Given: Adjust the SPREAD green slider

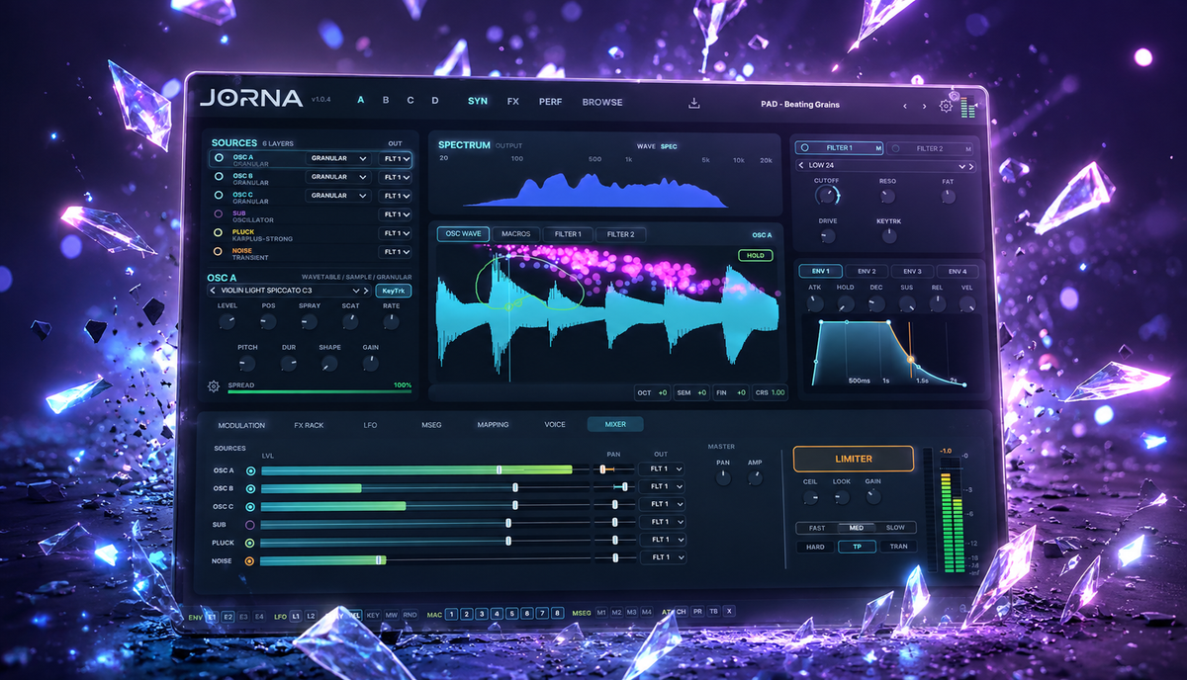Looking at the screenshot, I should coord(320,391).
